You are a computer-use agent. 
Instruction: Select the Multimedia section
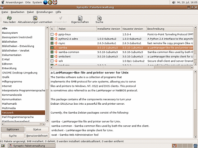click(x=23, y=108)
